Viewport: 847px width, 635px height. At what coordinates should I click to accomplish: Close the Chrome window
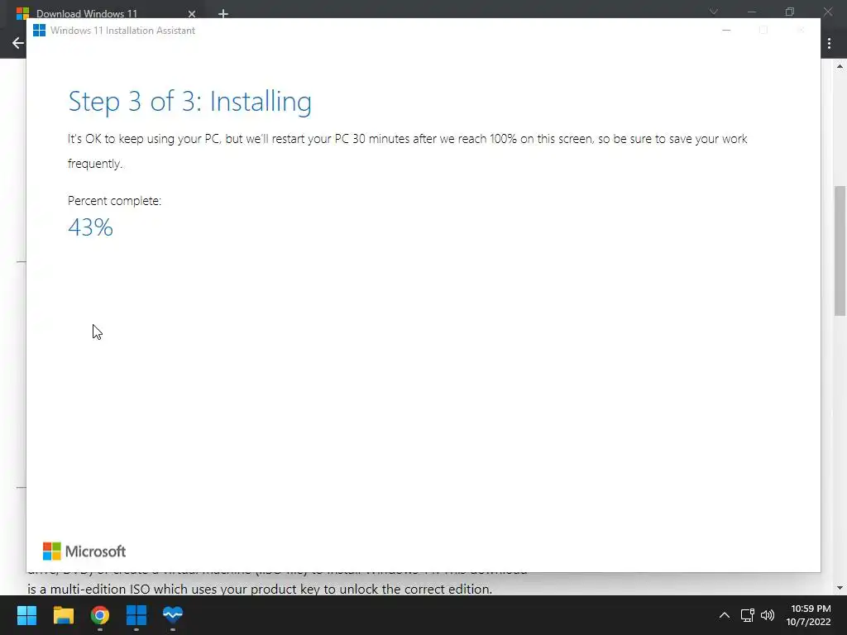click(827, 12)
